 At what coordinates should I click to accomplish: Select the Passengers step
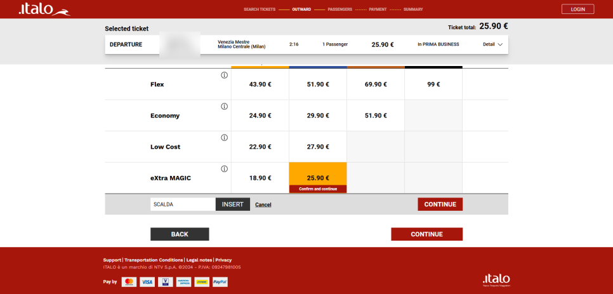click(339, 10)
